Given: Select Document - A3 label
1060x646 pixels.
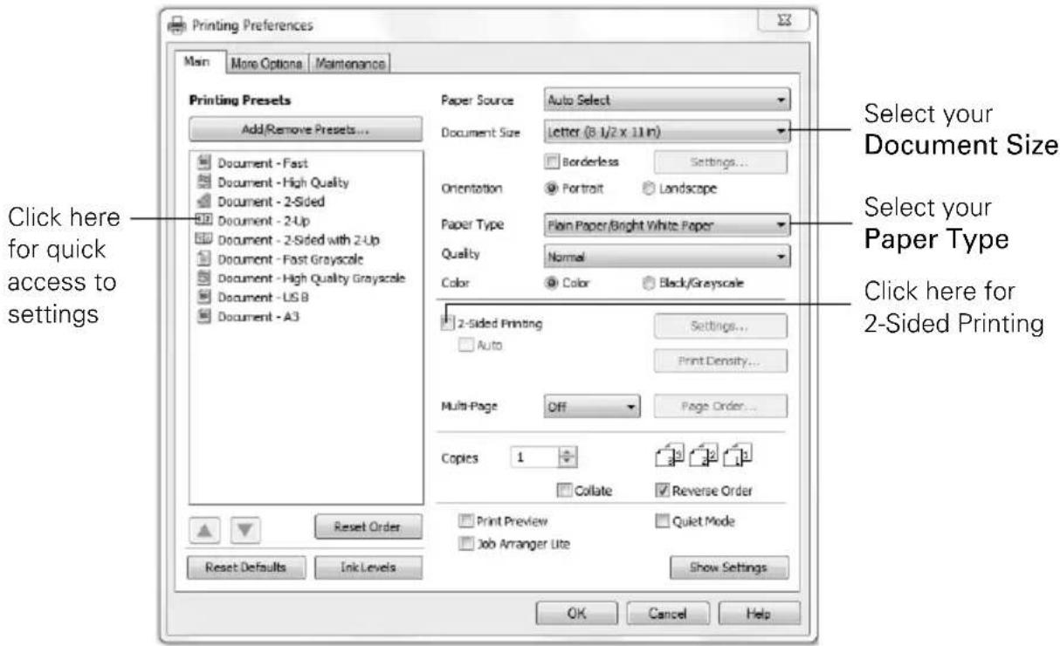Looking at the screenshot, I should [x=257, y=316].
